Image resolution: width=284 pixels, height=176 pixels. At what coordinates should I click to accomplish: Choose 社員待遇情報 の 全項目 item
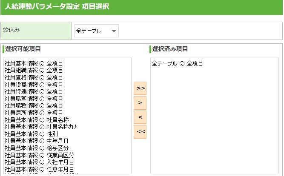point(34,91)
